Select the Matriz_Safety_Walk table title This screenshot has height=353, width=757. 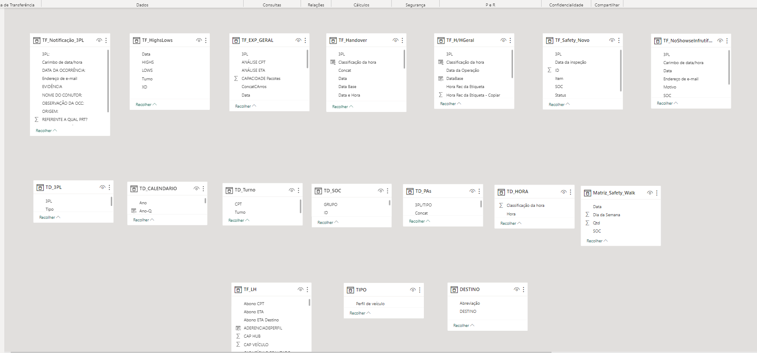pos(614,193)
